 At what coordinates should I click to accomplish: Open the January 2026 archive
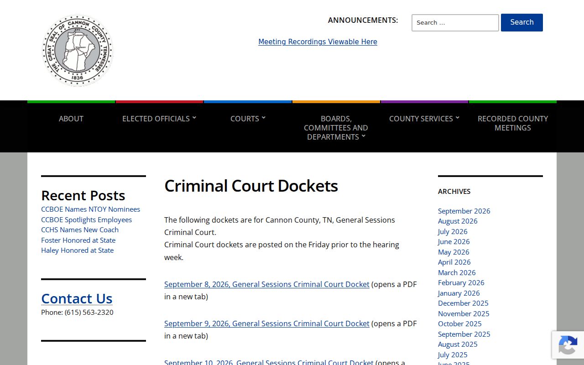point(459,293)
